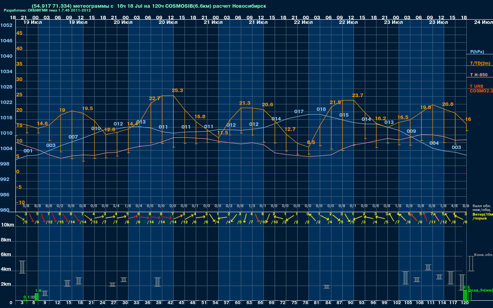Click the 015 pressure value label
Screen dimensions: 493x308
coord(344,115)
